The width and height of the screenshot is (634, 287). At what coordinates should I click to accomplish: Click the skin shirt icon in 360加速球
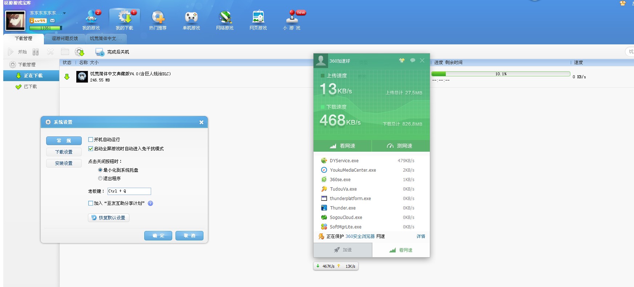(x=402, y=61)
